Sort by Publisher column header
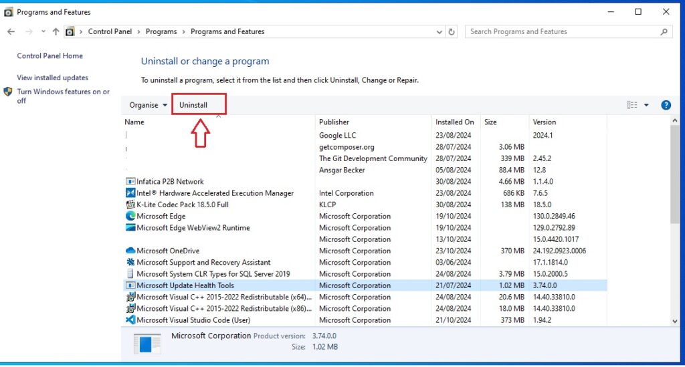Viewport: 685px width, 367px height. (x=334, y=122)
